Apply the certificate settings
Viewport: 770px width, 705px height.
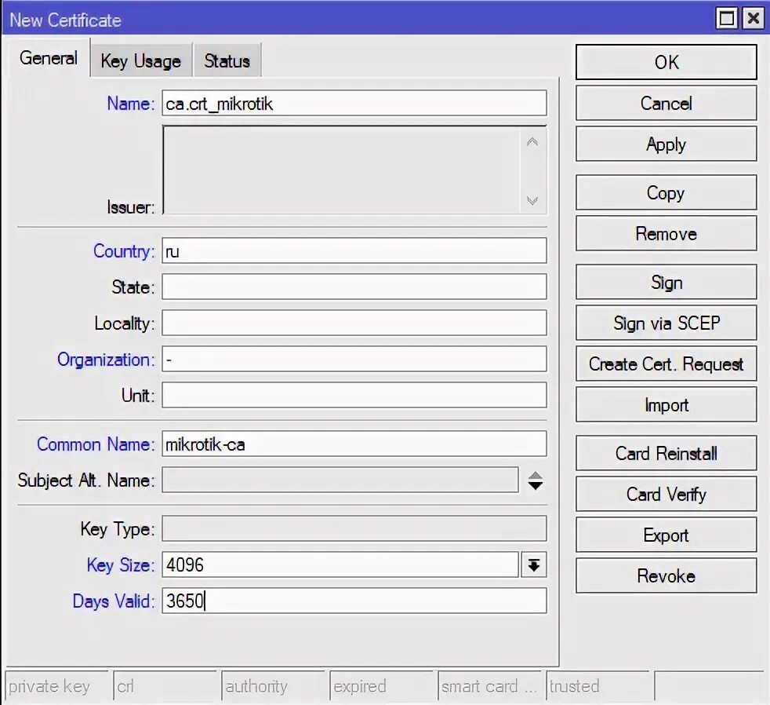point(666,144)
